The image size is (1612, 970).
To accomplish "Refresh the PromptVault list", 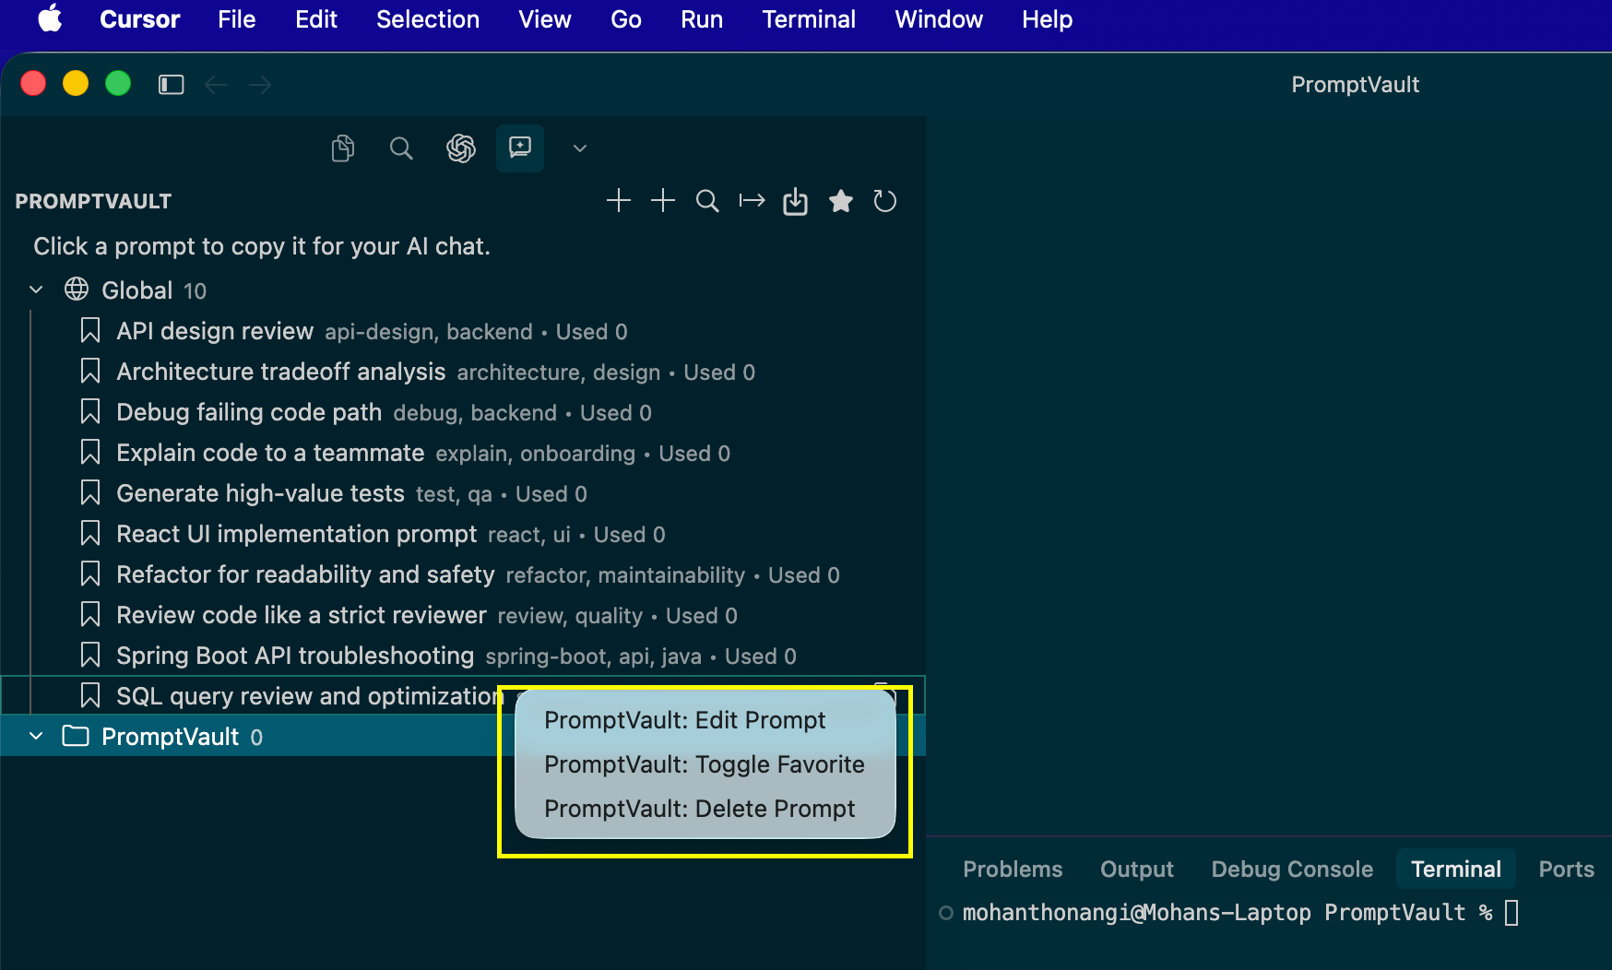I will 884,201.
